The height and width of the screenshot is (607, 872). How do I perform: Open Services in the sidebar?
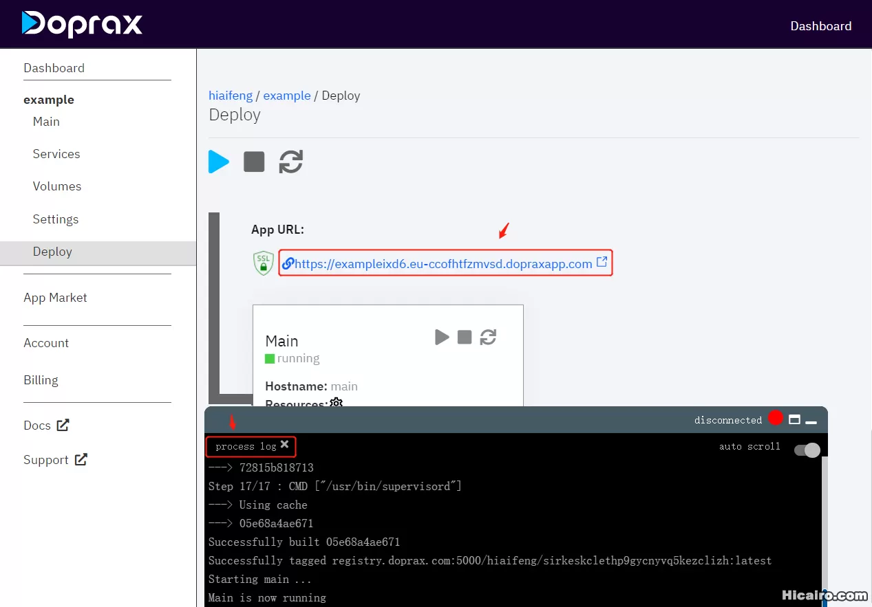tap(56, 154)
